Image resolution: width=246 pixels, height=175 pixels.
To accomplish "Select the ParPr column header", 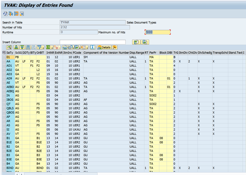I will [152, 53].
